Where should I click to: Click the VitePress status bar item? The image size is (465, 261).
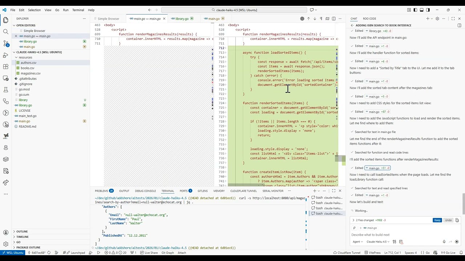pyautogui.click(x=372, y=253)
